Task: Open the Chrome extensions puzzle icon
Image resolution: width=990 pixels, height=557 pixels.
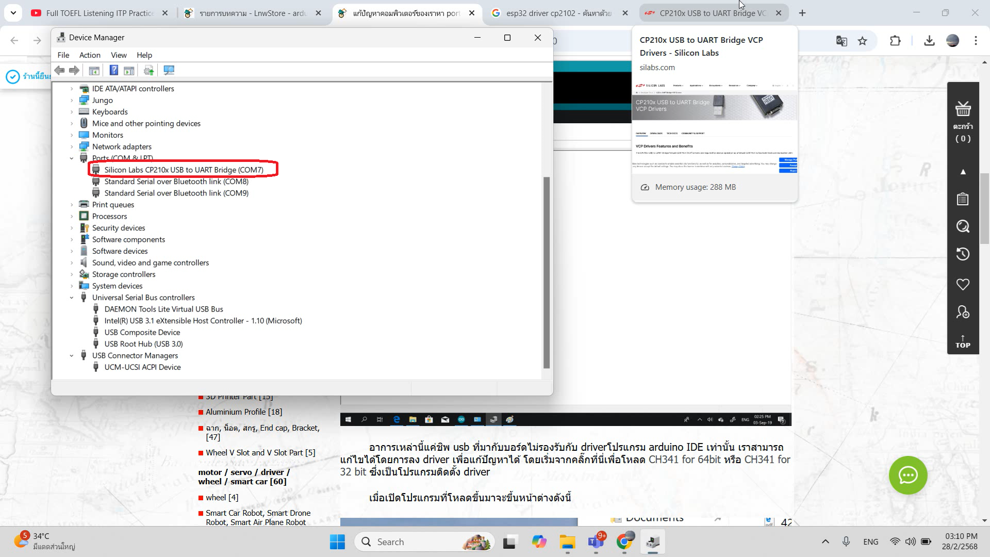Action: click(x=895, y=41)
